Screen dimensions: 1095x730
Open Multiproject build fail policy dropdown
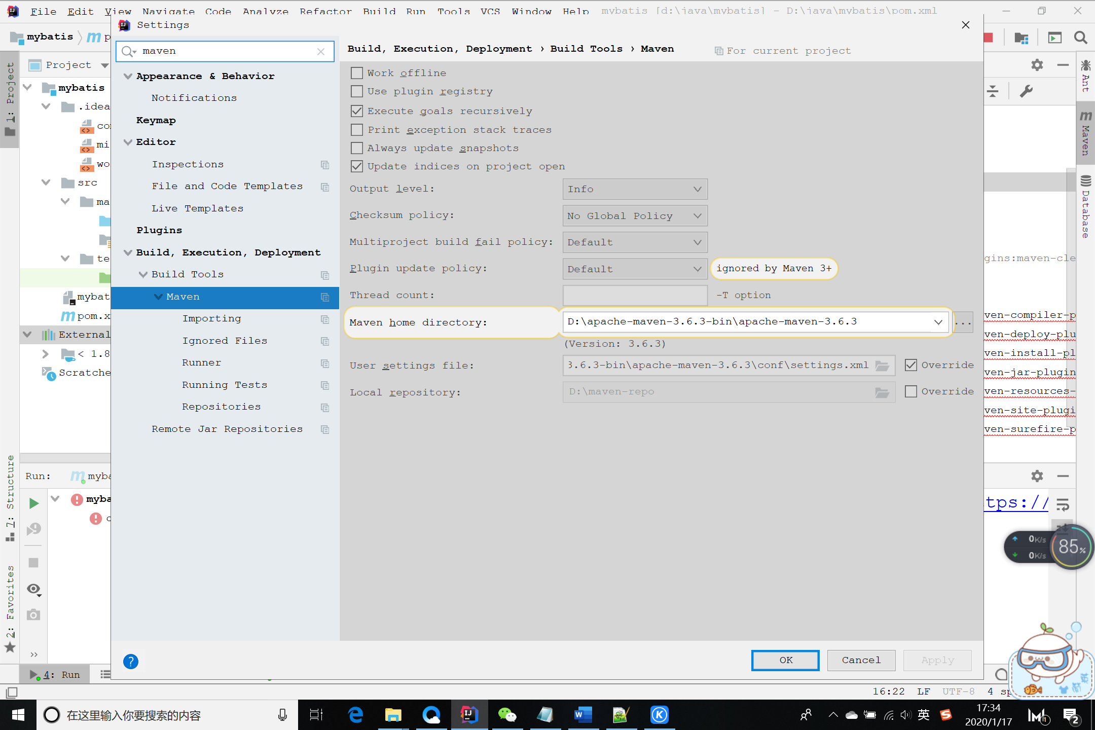[x=635, y=242]
